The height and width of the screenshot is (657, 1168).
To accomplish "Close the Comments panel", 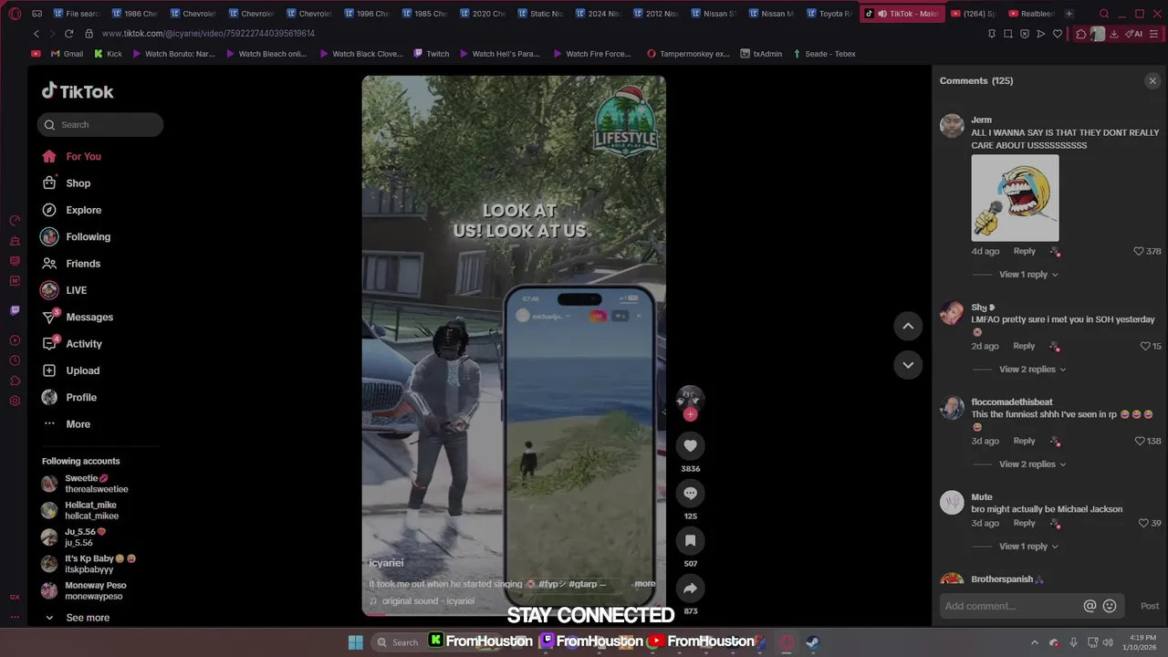I will (x=1152, y=81).
